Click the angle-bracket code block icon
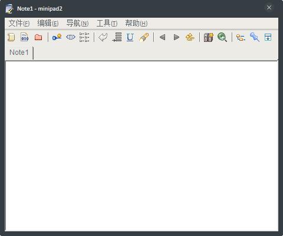Screen dimensions: 283x236 71,37
